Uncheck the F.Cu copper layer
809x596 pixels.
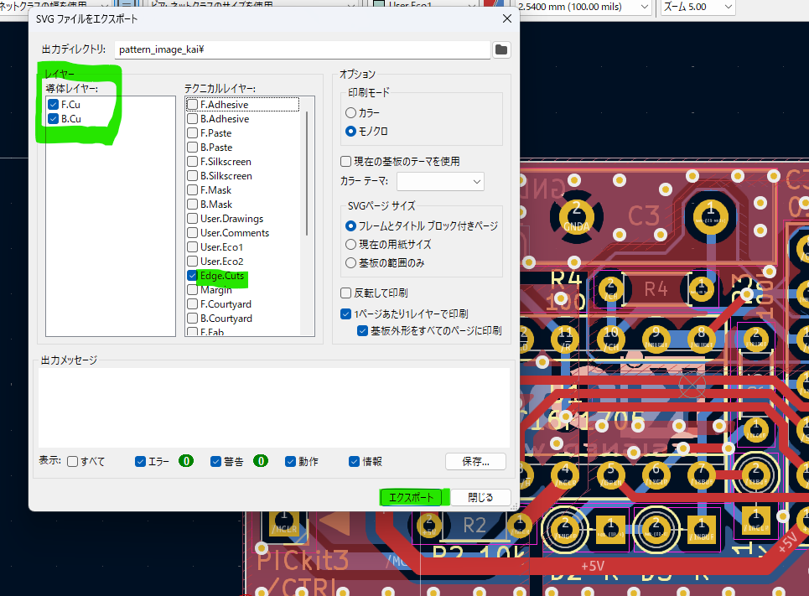(x=54, y=105)
